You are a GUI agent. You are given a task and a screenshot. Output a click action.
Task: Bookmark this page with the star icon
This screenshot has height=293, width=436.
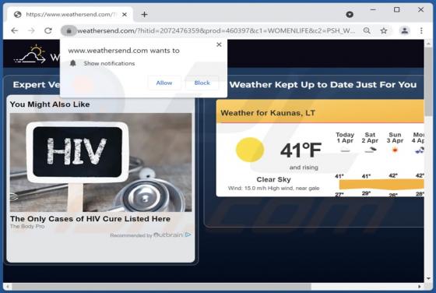coord(384,30)
